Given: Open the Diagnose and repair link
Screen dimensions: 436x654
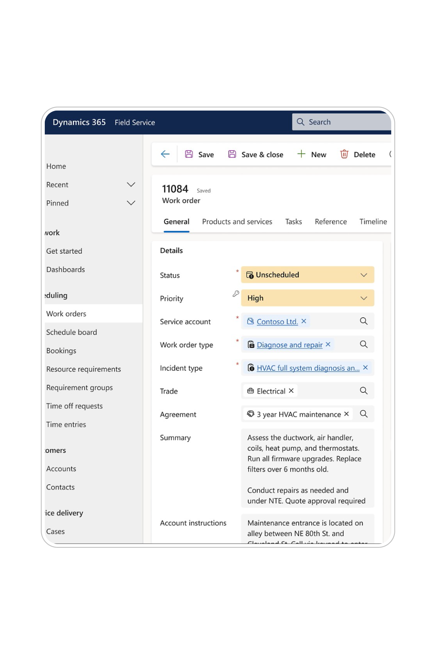Looking at the screenshot, I should click(289, 345).
